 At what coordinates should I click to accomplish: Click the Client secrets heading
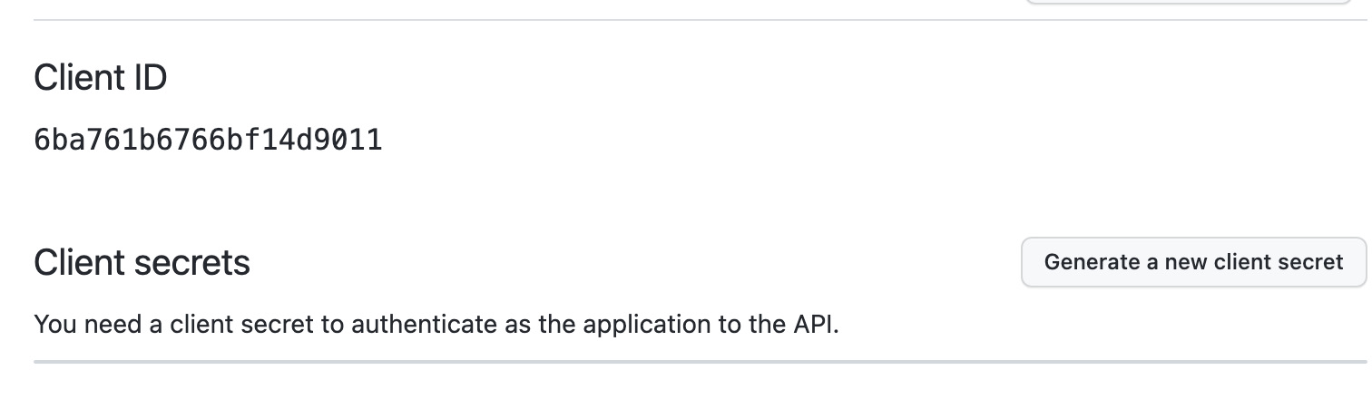(142, 262)
